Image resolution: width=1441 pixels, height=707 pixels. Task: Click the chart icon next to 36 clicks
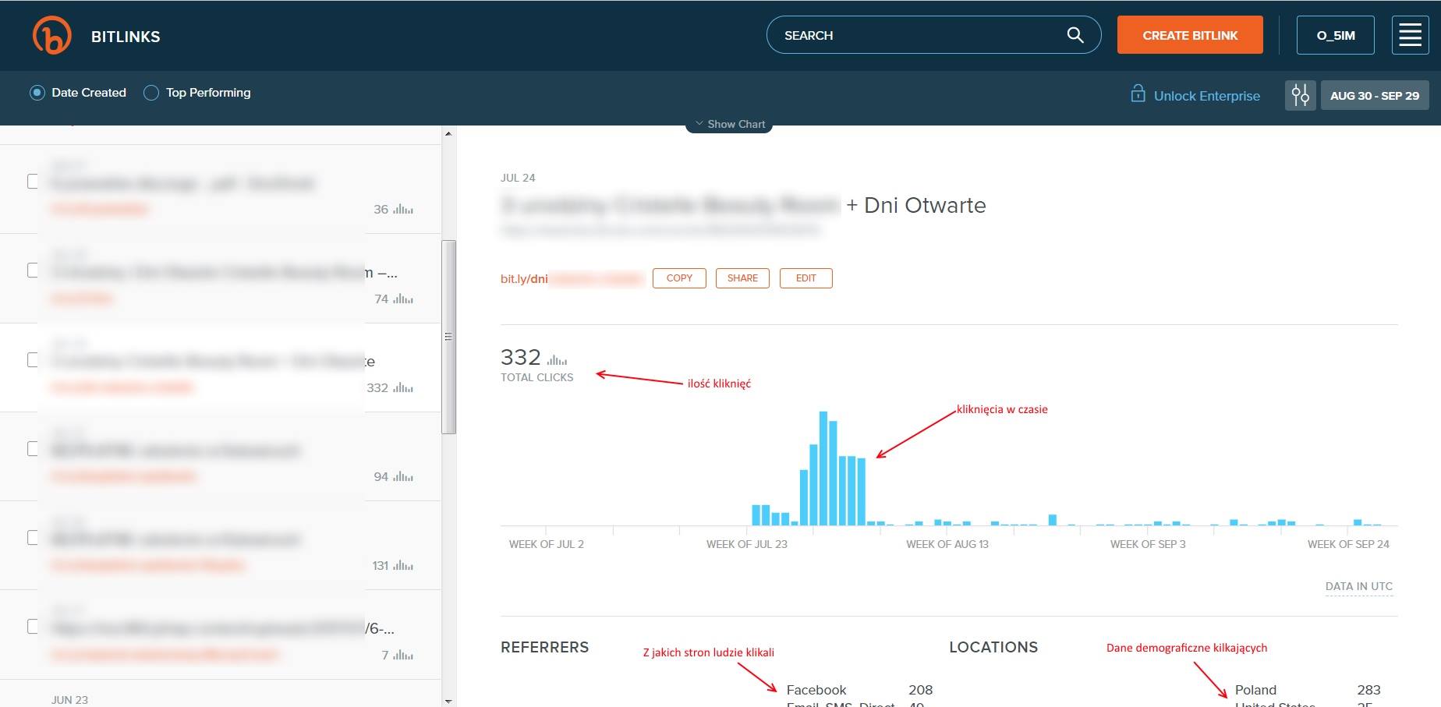403,209
